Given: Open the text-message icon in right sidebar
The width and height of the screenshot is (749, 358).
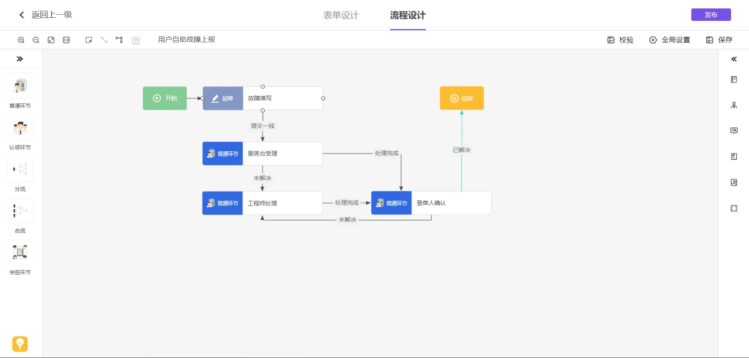Looking at the screenshot, I should point(734,131).
